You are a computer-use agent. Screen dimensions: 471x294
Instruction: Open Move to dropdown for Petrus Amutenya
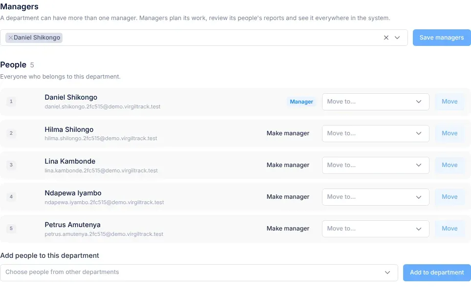tap(375, 229)
